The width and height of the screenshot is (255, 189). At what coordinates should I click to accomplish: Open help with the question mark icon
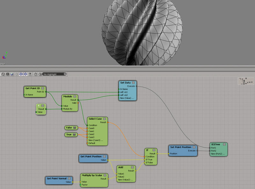(30, 74)
